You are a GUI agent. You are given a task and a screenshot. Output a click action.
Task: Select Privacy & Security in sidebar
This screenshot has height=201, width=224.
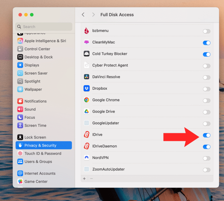point(44,145)
